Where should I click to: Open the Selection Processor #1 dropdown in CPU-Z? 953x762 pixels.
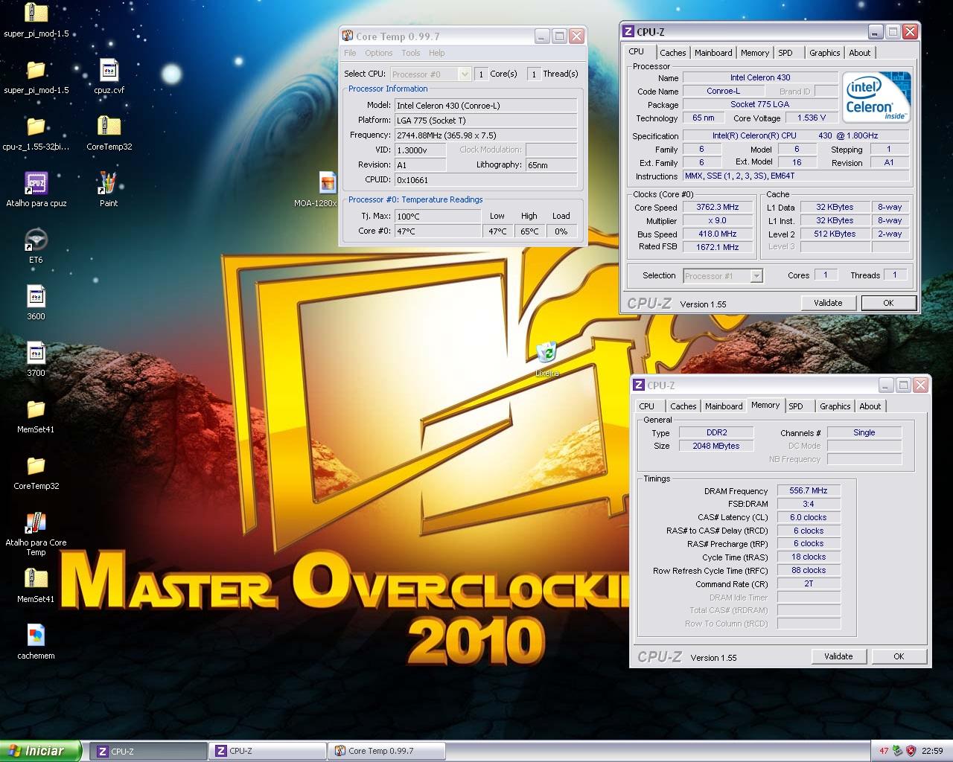(x=723, y=275)
